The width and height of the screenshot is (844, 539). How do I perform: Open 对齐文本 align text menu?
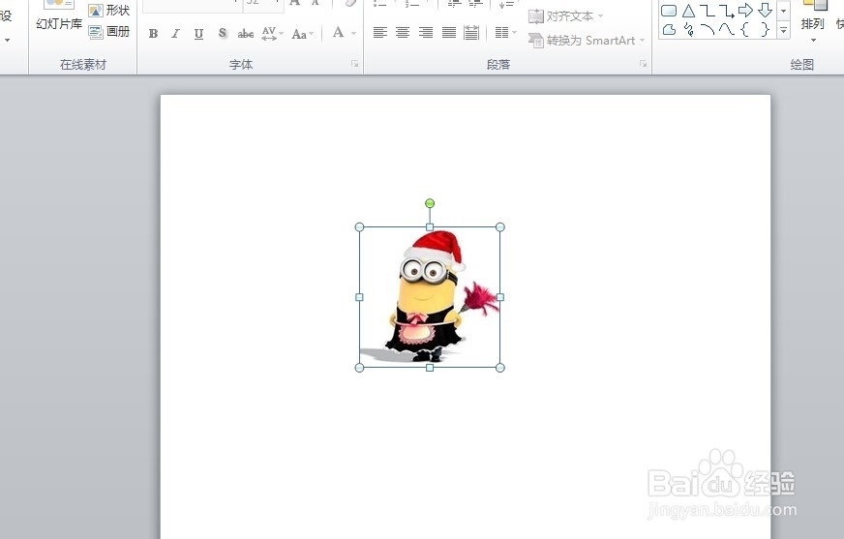pos(565,16)
